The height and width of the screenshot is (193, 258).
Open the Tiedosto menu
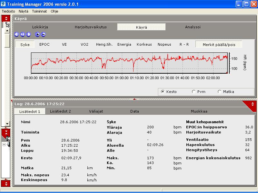[9, 11]
